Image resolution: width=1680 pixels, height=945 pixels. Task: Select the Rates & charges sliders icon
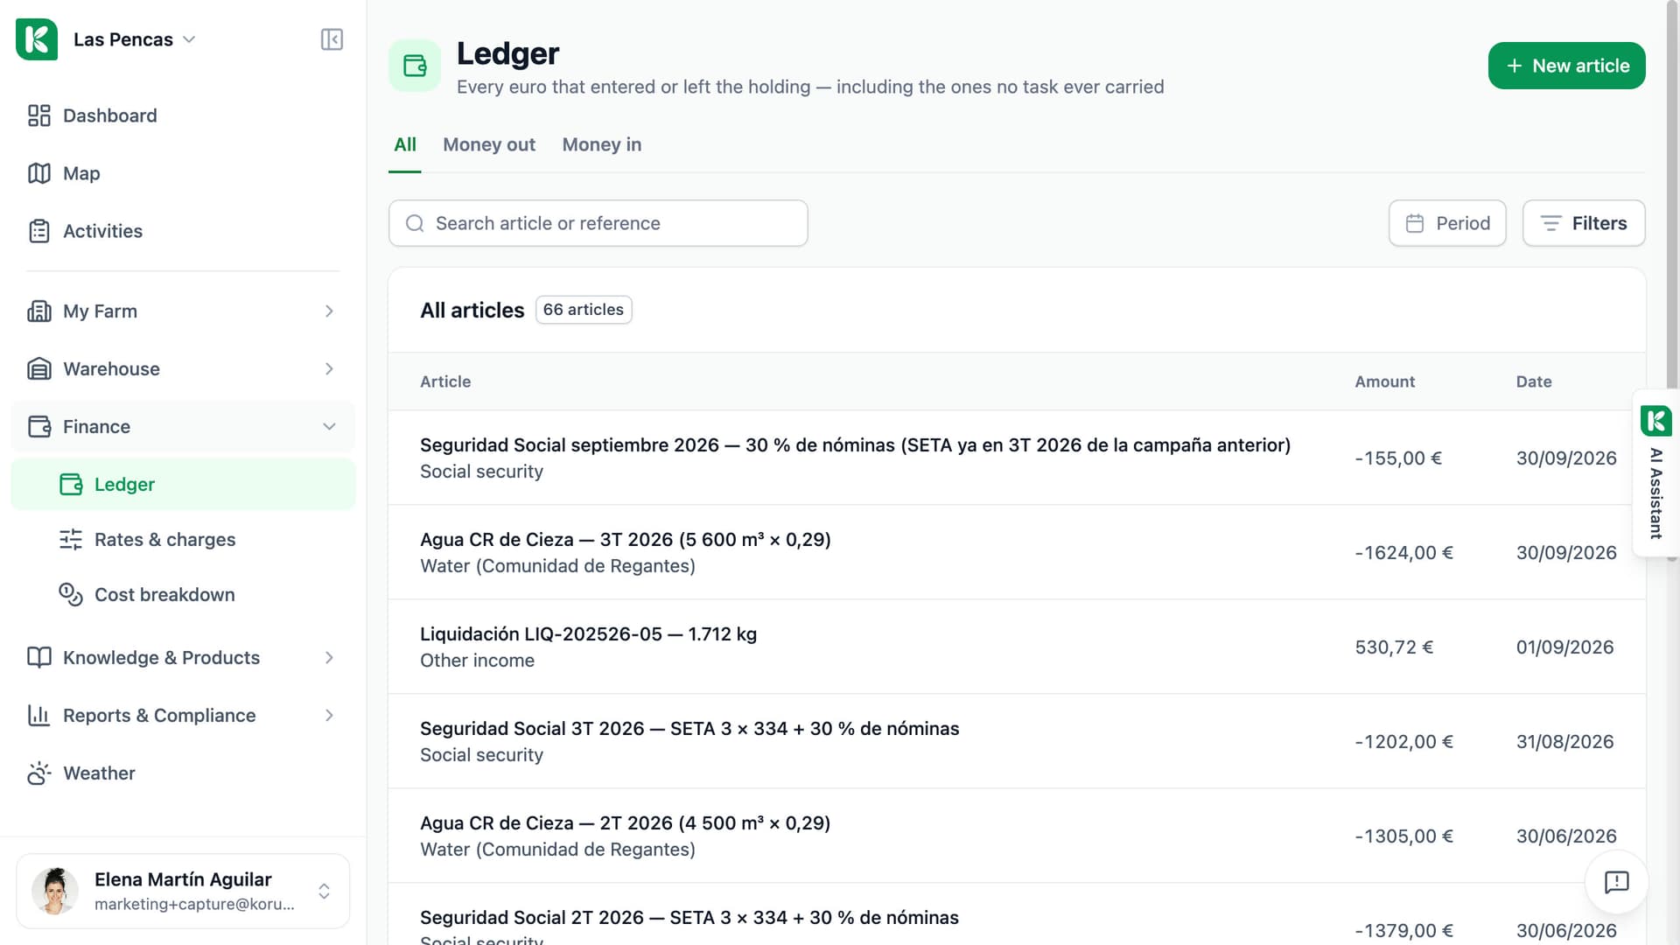pos(71,540)
